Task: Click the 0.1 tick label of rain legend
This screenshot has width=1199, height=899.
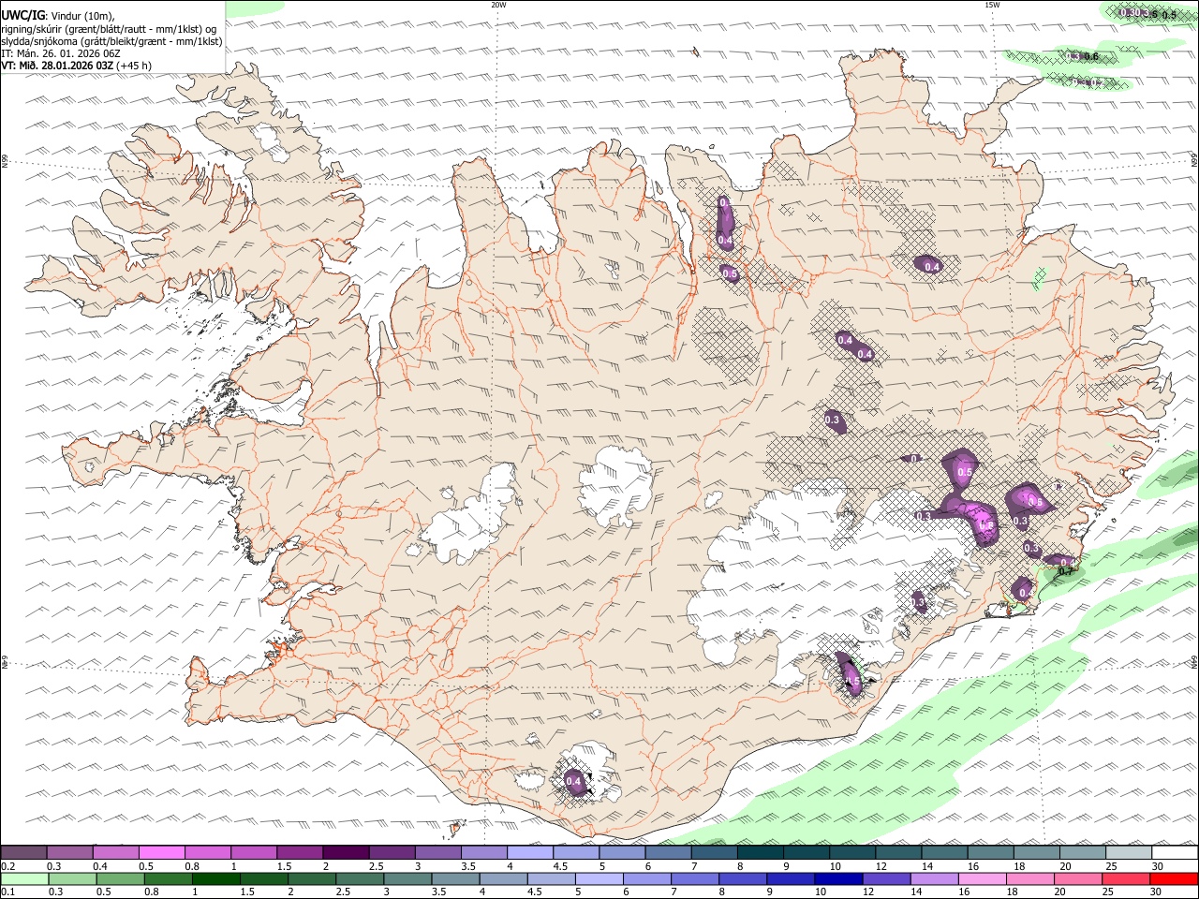Action: pyautogui.click(x=7, y=892)
